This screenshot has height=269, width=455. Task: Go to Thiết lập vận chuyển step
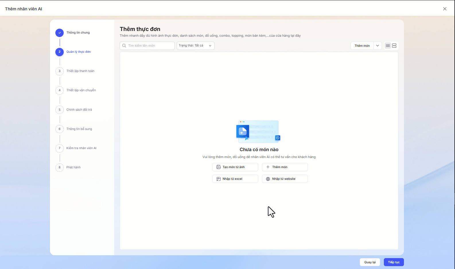[x=81, y=90]
